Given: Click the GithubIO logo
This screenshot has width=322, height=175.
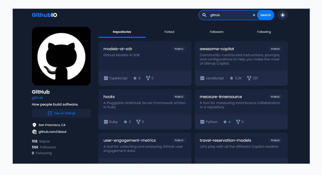Looking at the screenshot, I should point(44,15).
